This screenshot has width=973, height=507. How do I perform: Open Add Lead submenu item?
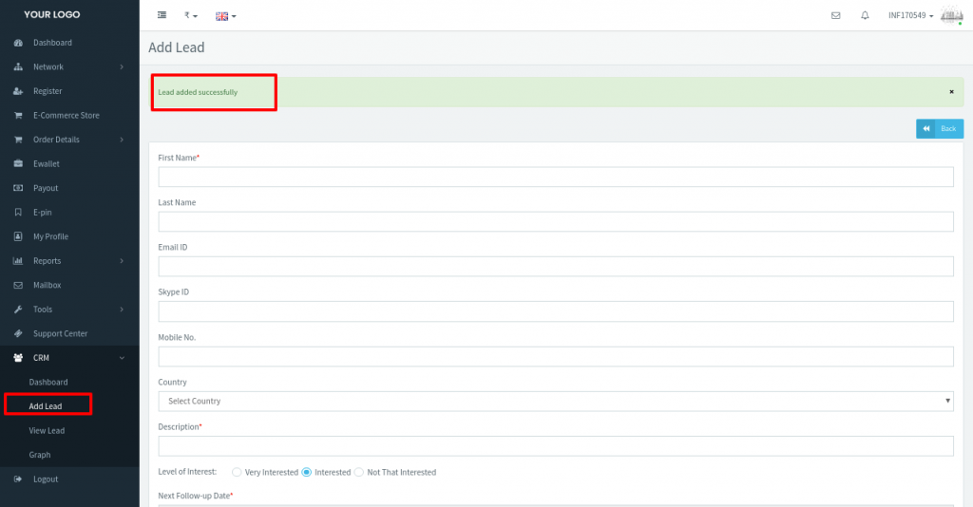[46, 406]
